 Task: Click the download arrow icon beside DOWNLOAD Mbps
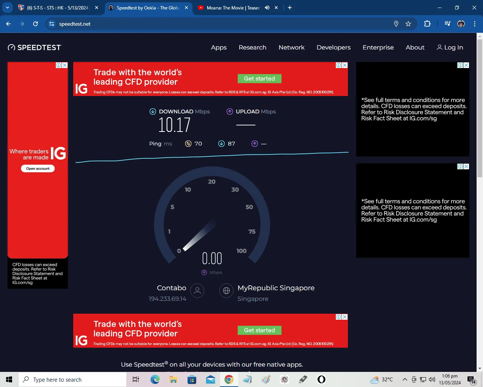click(153, 111)
